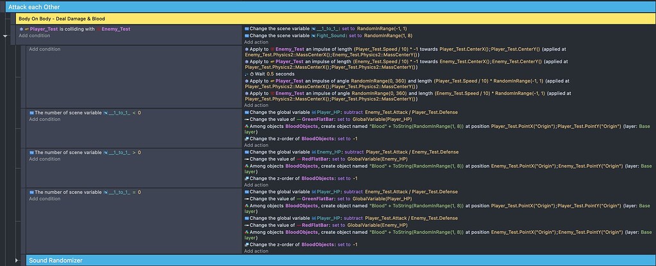Click the bar icon before 'Change the value of GreenFlatBar' in '< 0' event
The width and height of the screenshot is (656, 266).
[x=247, y=119]
